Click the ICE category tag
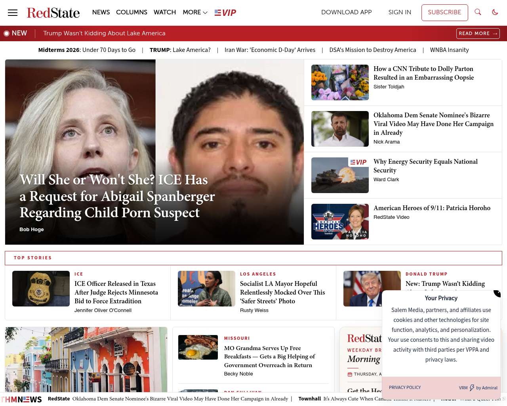This screenshot has height=406, width=507. coord(79,274)
